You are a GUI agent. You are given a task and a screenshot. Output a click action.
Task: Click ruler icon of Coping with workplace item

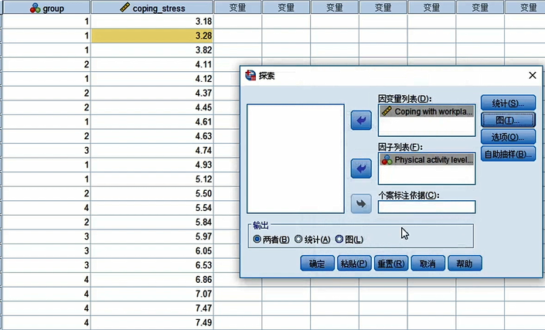pyautogui.click(x=387, y=111)
